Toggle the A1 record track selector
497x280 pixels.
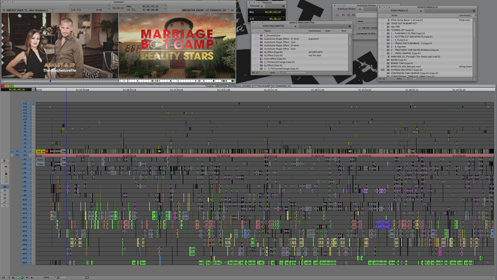[25, 159]
